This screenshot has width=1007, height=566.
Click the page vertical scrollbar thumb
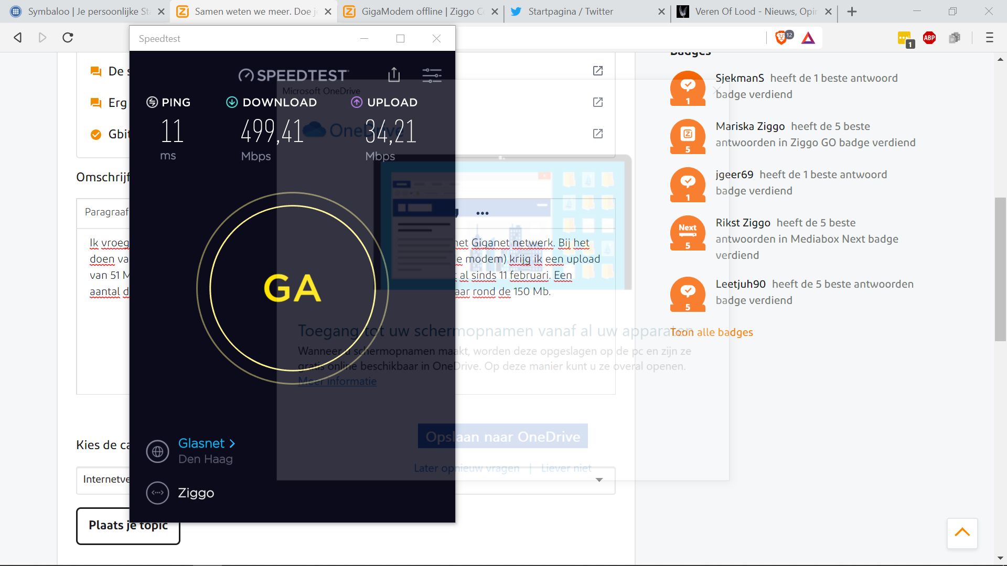coord(1000,270)
